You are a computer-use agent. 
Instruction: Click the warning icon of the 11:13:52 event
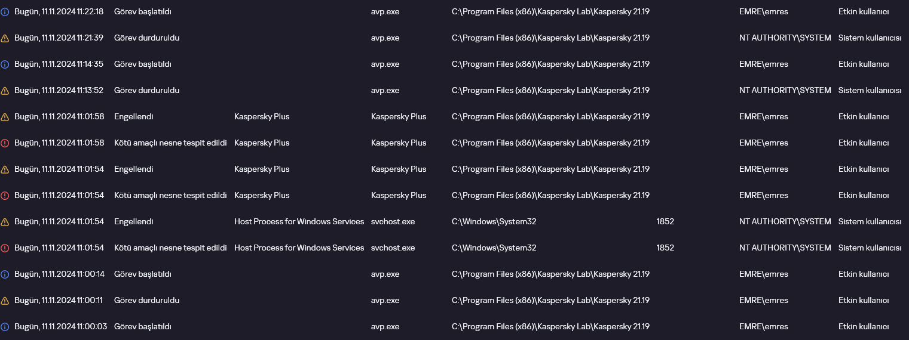point(5,91)
